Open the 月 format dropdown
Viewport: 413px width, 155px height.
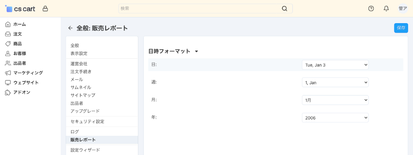pyautogui.click(x=335, y=100)
